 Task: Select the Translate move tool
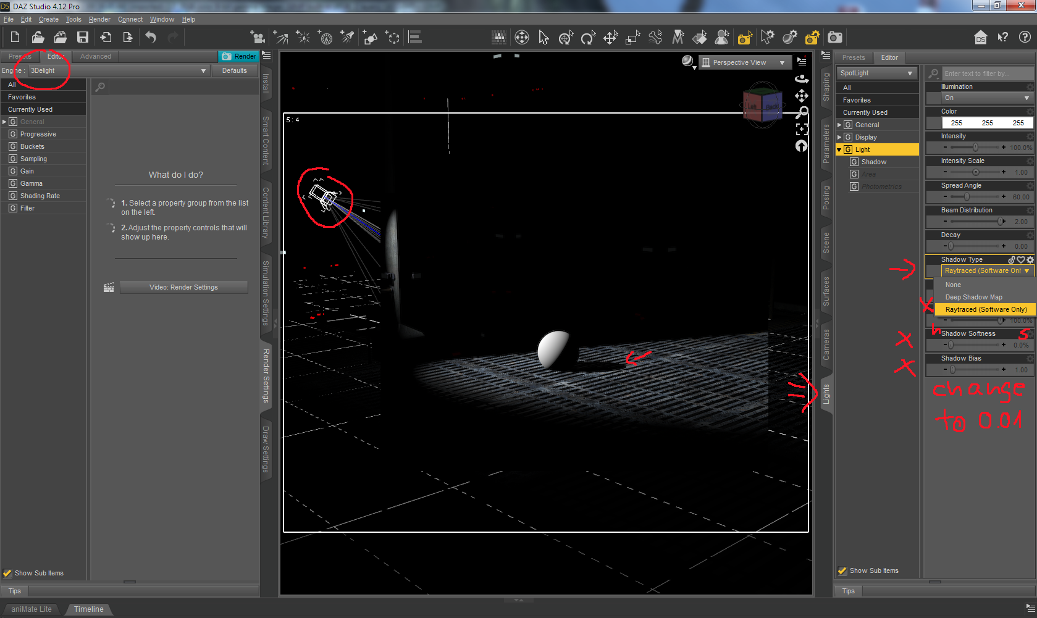click(x=610, y=38)
